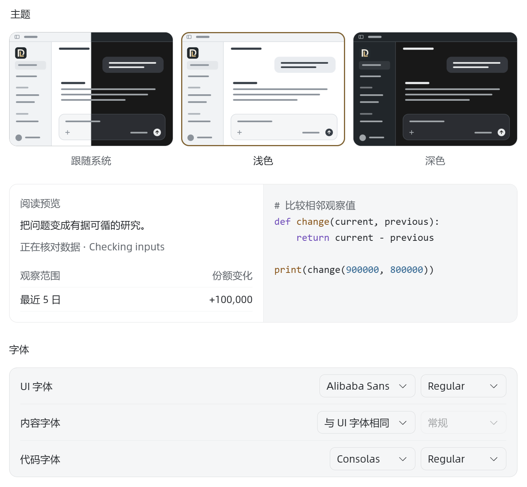This screenshot has height=487, width=527.
Task: Click the app logo in 浅色 preview
Action: (x=193, y=53)
